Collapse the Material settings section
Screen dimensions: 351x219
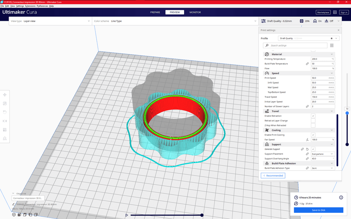pyautogui.click(x=299, y=54)
